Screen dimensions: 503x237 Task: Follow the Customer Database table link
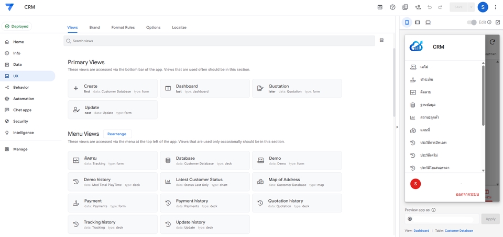458,231
